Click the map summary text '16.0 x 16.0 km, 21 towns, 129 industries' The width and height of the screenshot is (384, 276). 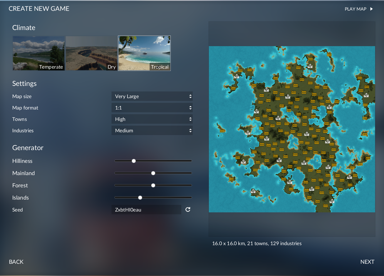[257, 243]
